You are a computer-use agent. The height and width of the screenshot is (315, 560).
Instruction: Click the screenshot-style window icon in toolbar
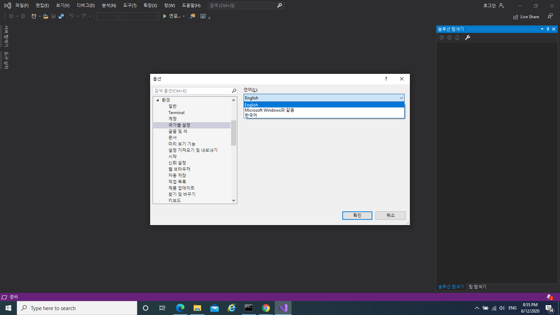[203, 16]
